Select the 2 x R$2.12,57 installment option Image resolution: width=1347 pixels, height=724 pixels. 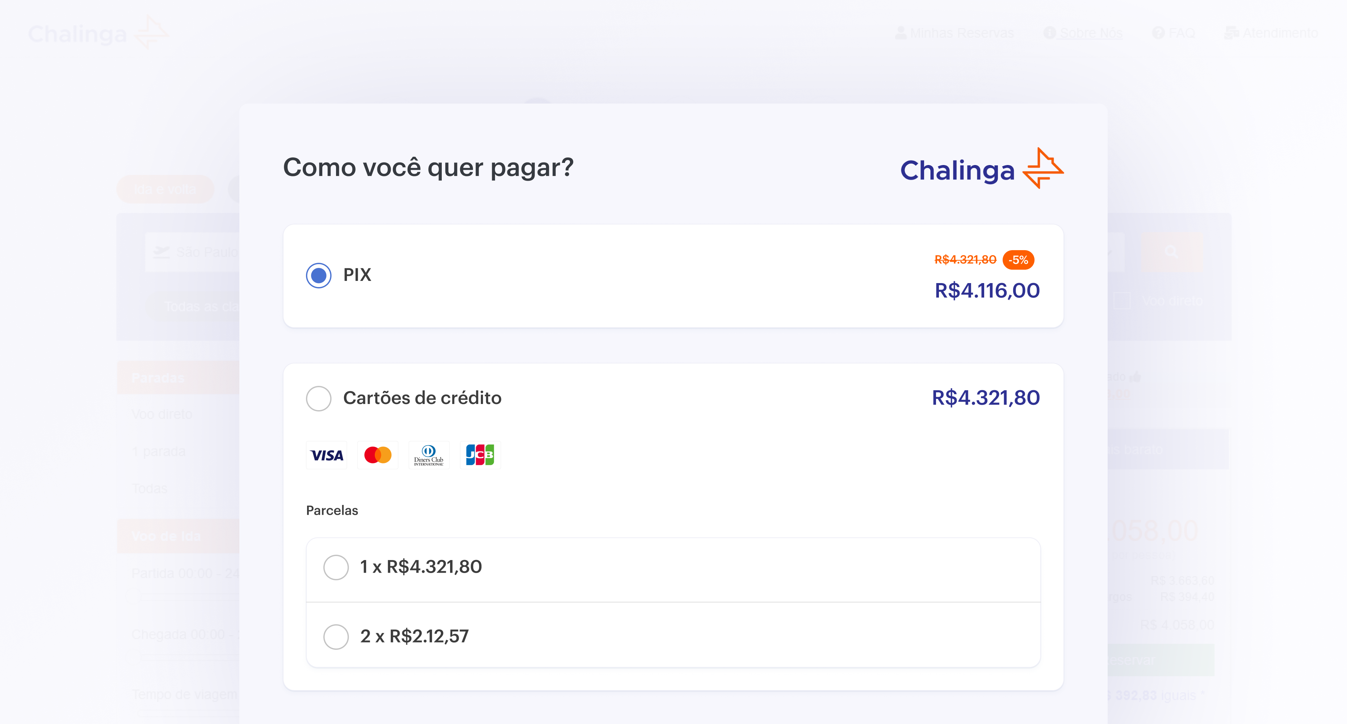336,637
